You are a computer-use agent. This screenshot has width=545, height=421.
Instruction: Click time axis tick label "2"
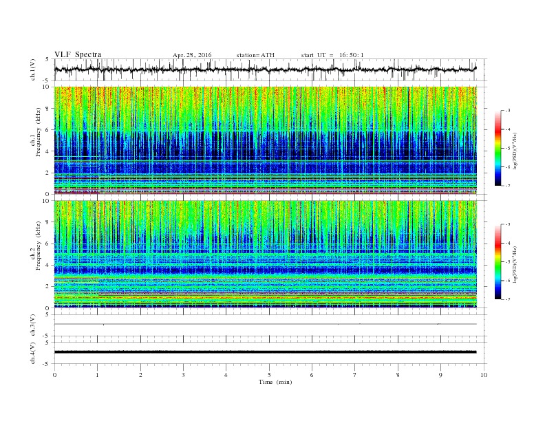[x=140, y=375]
